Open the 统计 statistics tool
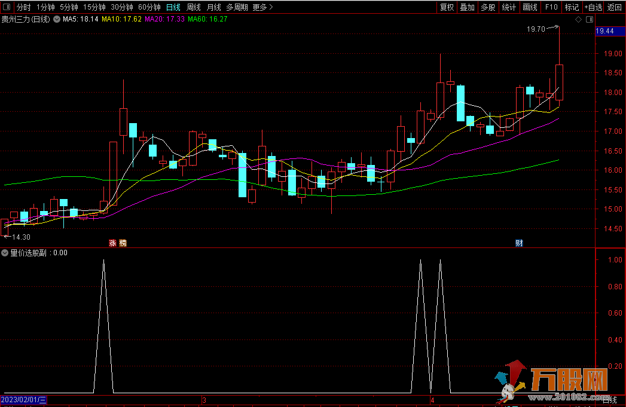This screenshot has width=626, height=407. tap(509, 7)
